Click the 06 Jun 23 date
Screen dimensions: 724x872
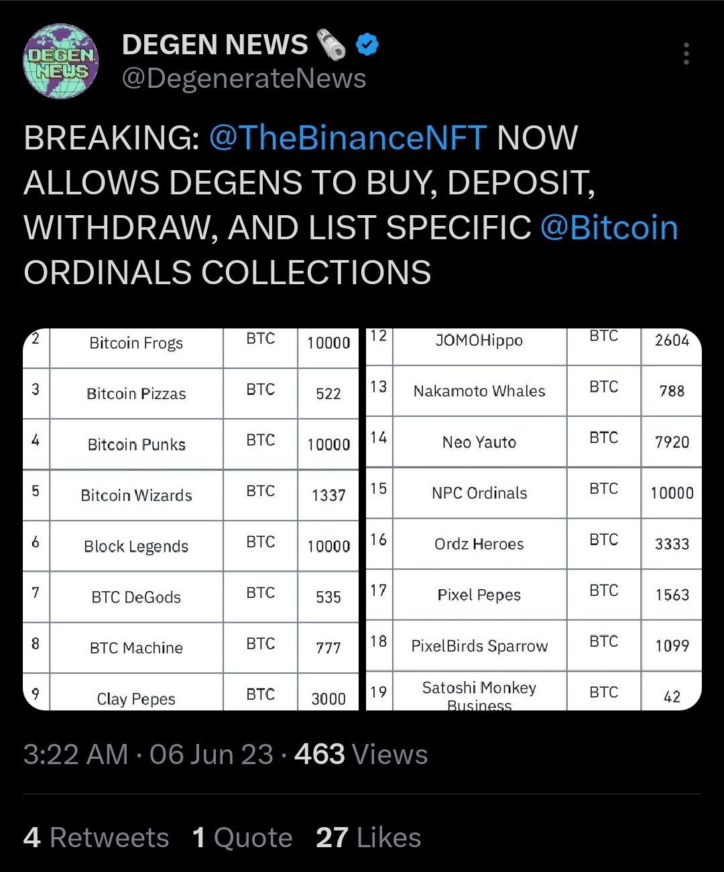point(211,755)
